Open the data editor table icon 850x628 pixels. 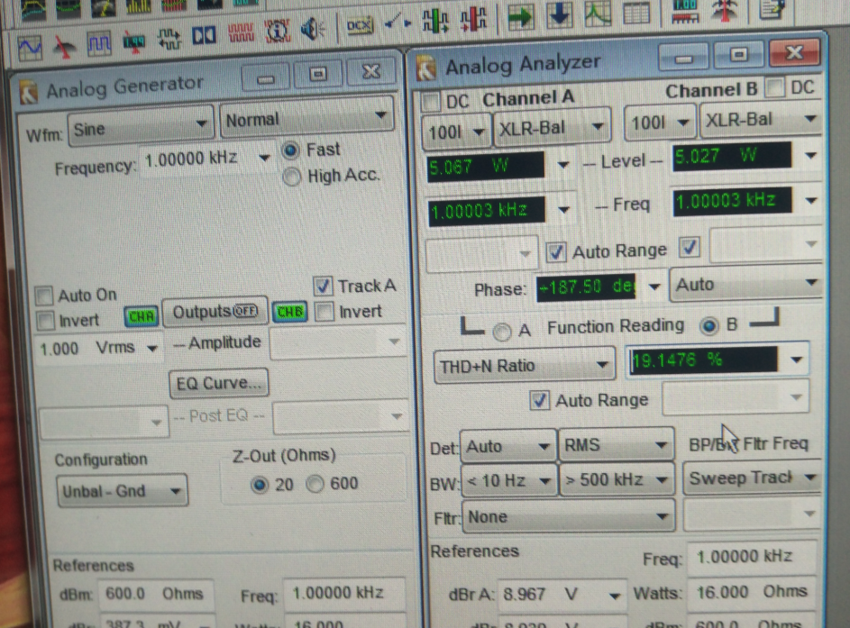click(x=635, y=12)
